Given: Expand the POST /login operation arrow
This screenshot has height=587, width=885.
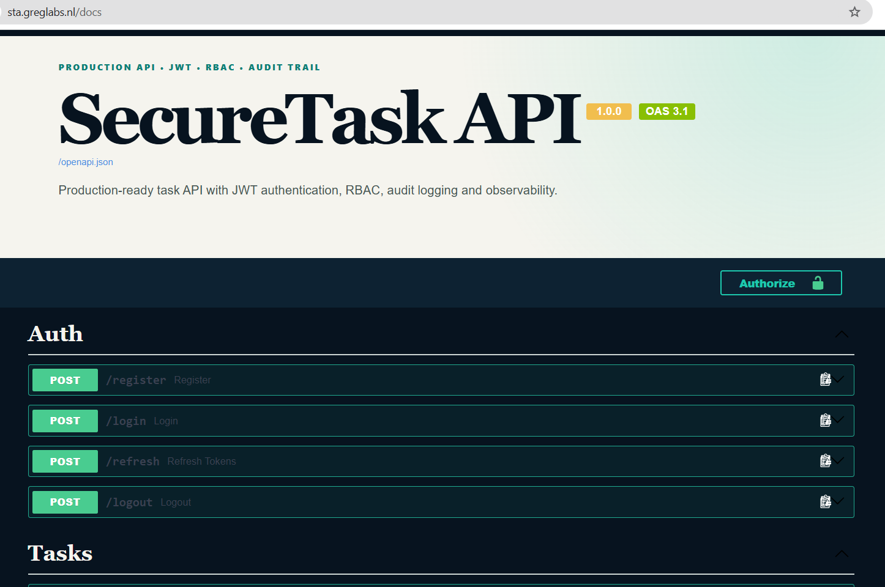Looking at the screenshot, I should pyautogui.click(x=838, y=420).
